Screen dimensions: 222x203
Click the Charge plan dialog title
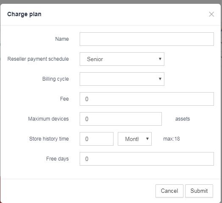(x=24, y=14)
